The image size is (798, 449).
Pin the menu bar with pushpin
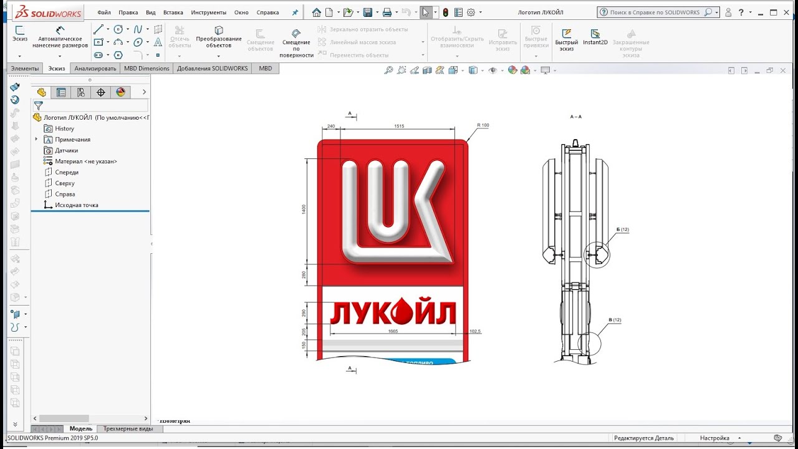295,12
